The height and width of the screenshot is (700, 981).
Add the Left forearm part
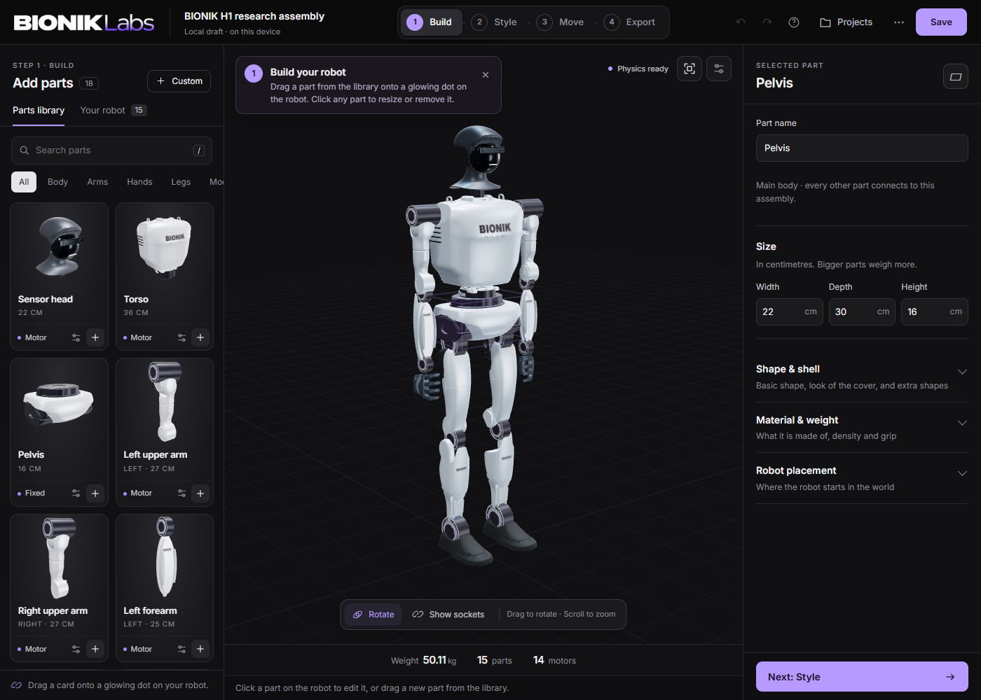coord(200,649)
